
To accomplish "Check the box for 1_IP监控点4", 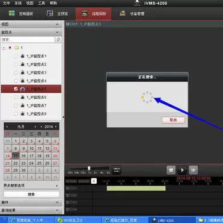I will click(x=16, y=81).
